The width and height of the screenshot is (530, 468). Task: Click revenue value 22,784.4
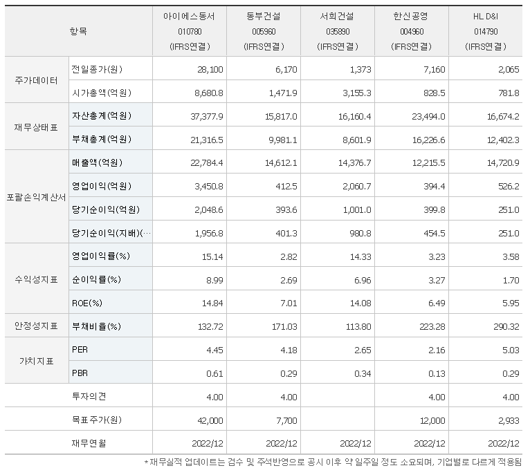point(206,163)
